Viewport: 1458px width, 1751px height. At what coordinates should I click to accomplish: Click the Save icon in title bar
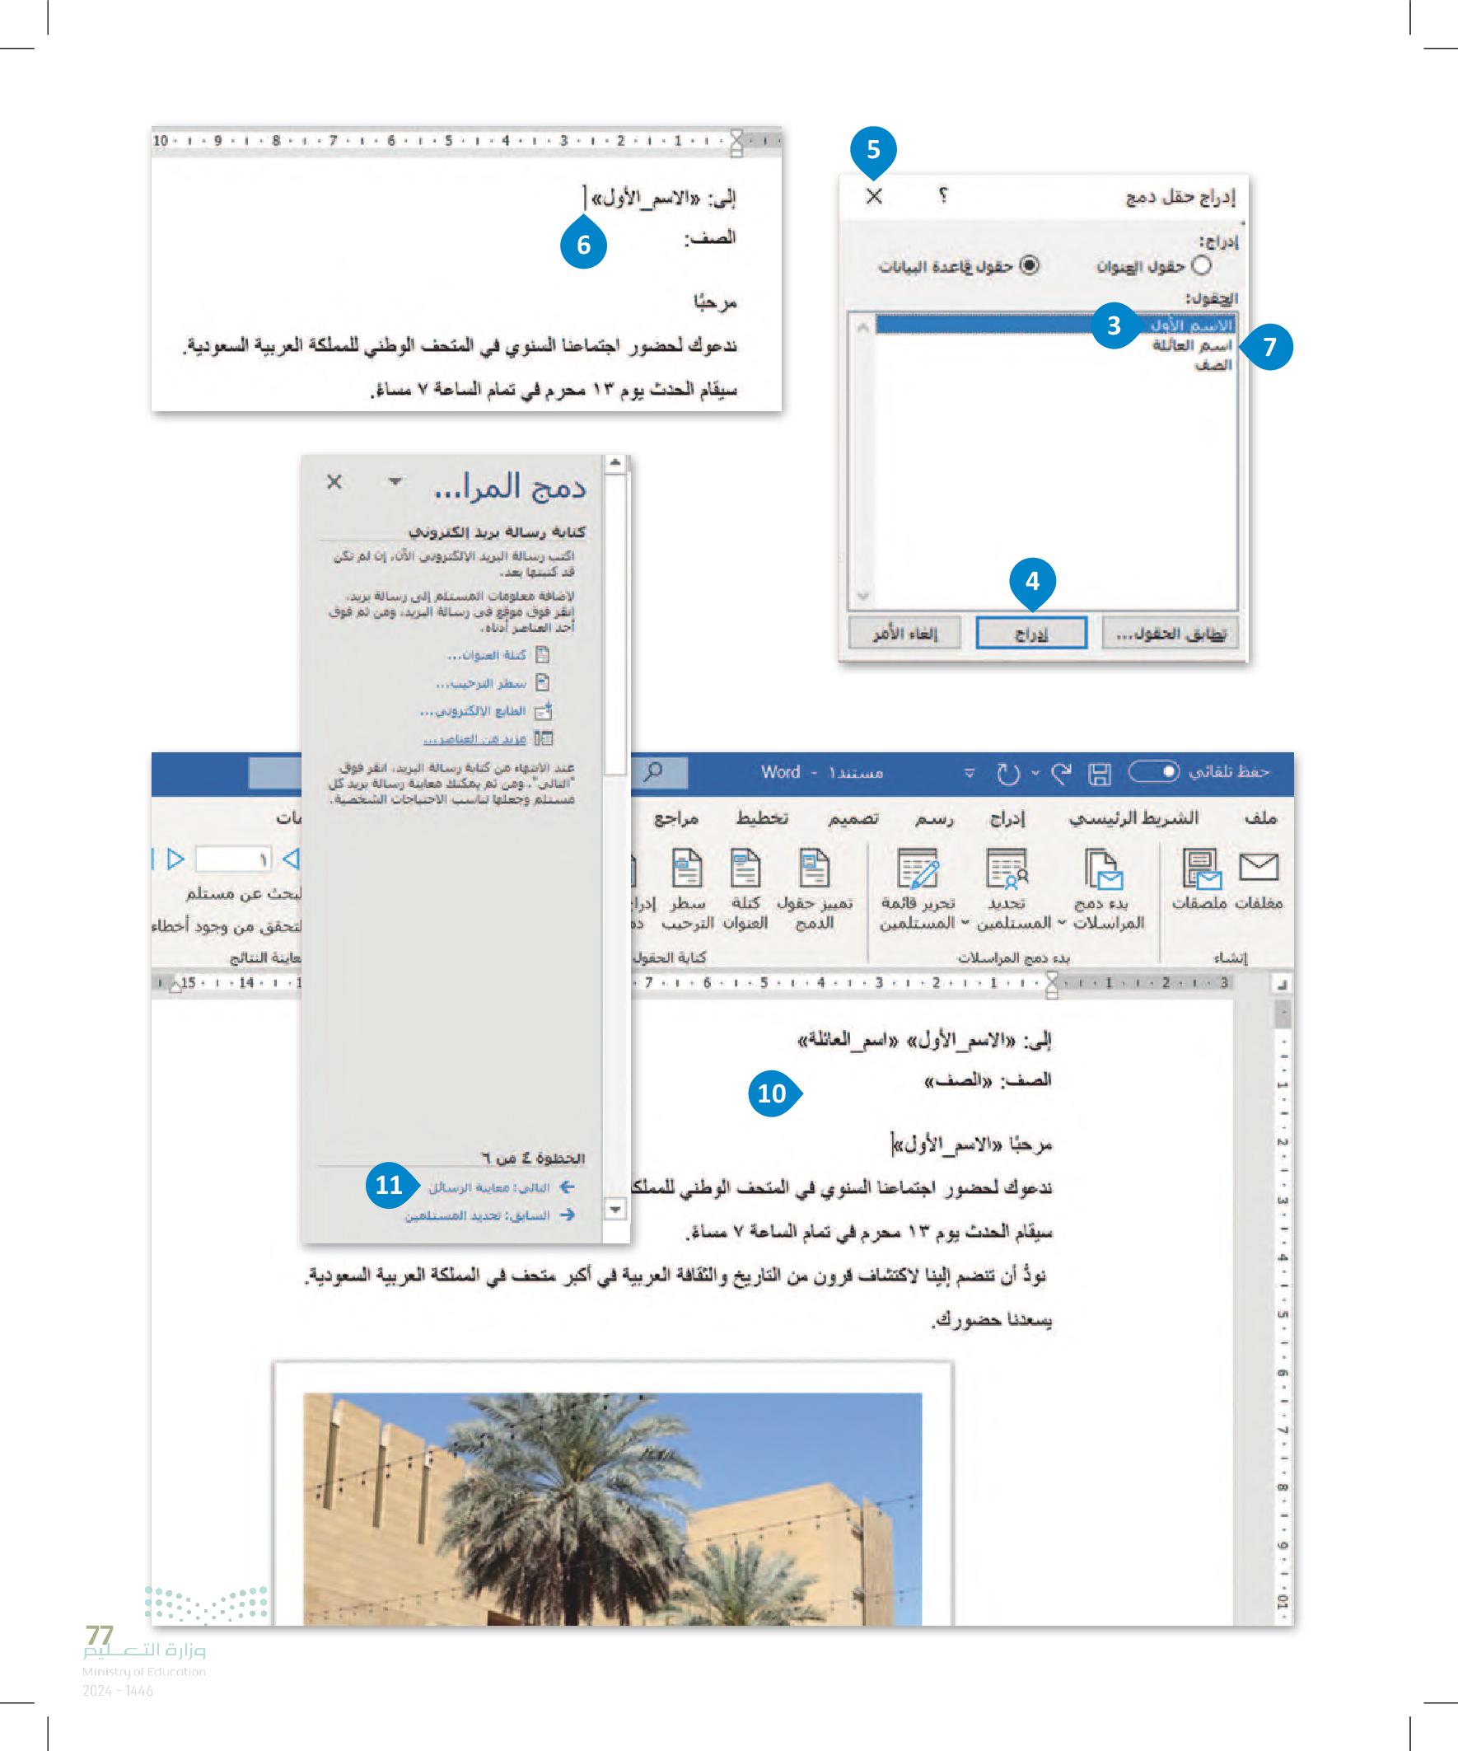(x=1099, y=774)
